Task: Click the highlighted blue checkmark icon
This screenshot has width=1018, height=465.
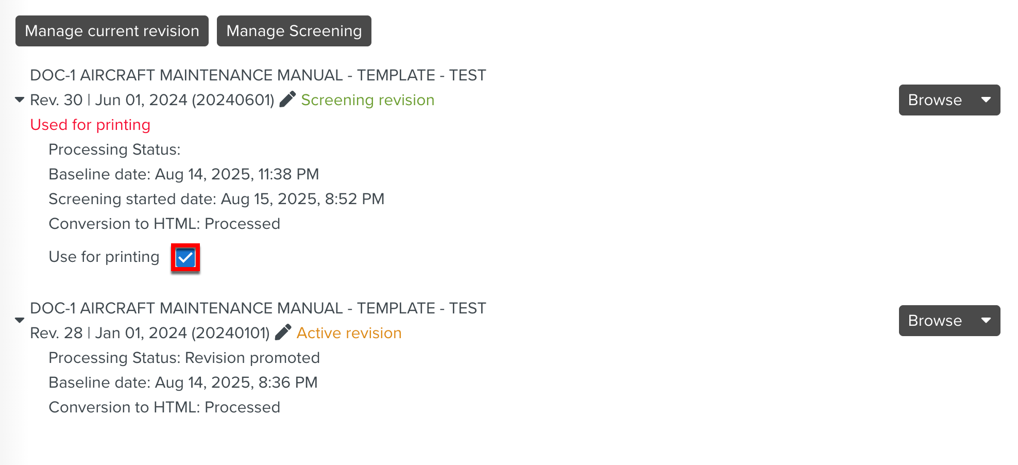Action: point(185,257)
